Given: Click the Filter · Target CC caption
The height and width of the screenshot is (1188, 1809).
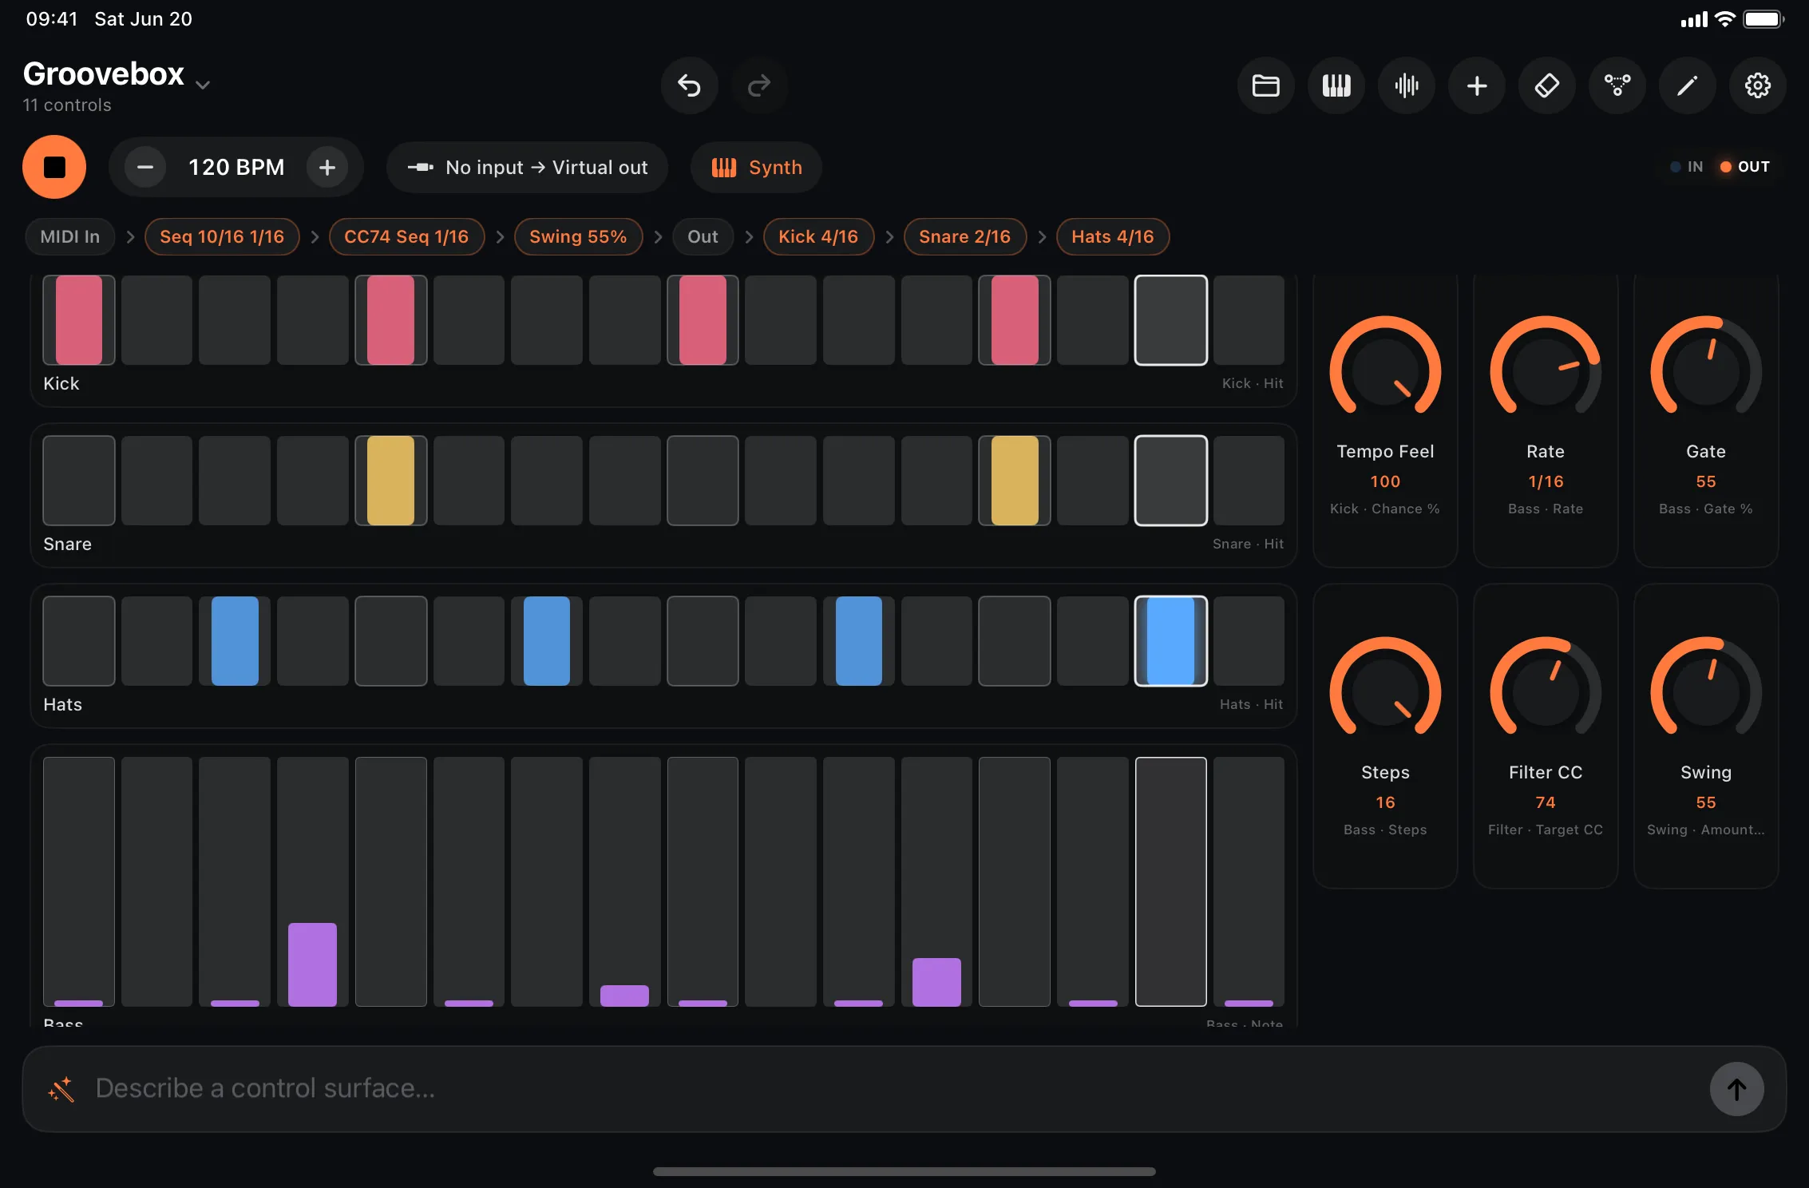Looking at the screenshot, I should [x=1546, y=830].
